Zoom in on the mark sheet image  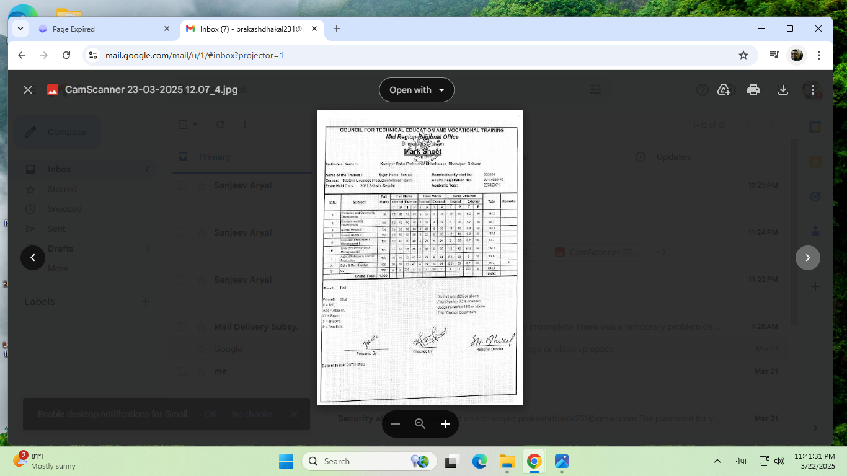pos(445,424)
